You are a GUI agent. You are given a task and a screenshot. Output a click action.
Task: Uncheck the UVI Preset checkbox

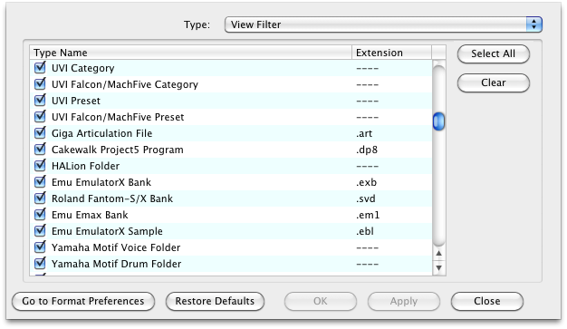40,101
